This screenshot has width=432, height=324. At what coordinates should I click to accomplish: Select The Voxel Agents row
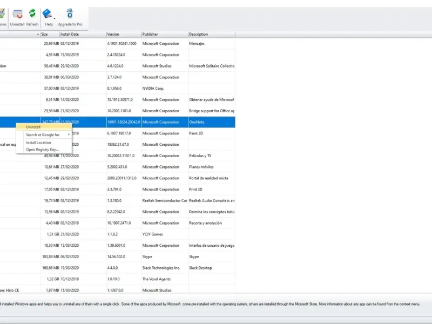(157, 279)
